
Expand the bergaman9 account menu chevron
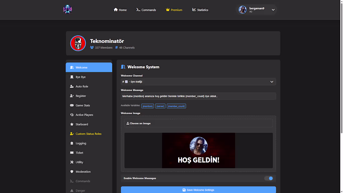coord(273,10)
